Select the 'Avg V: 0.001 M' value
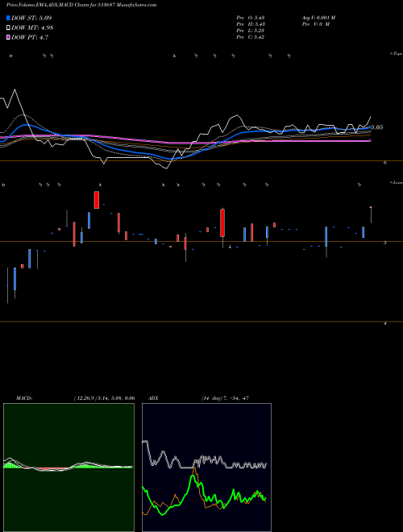The height and width of the screenshot is (532, 403). (x=318, y=18)
